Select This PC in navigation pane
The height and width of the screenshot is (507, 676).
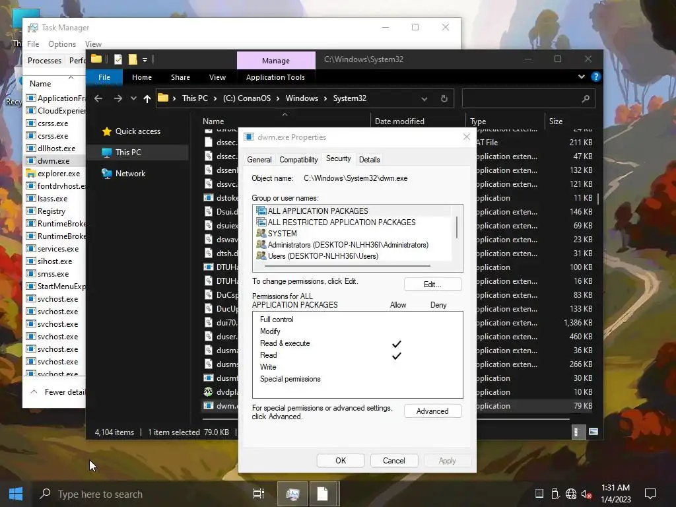128,152
